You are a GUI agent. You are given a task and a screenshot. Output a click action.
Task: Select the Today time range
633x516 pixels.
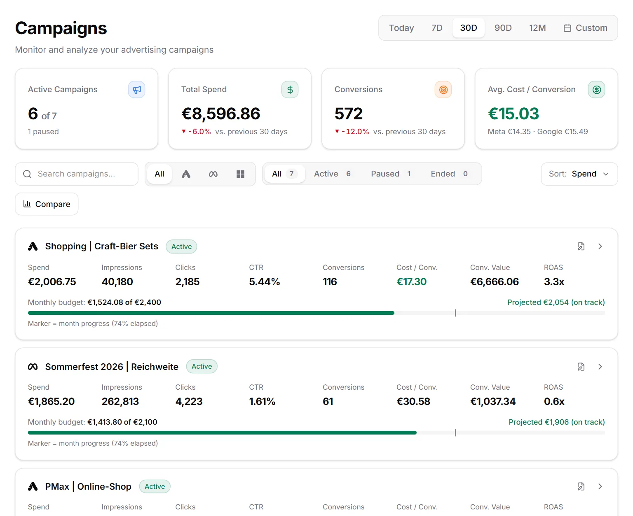[401, 28]
